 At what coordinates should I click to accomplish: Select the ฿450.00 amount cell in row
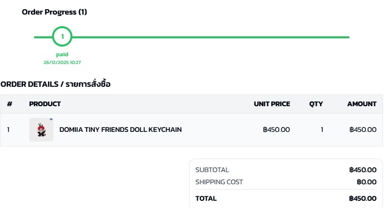tap(363, 129)
